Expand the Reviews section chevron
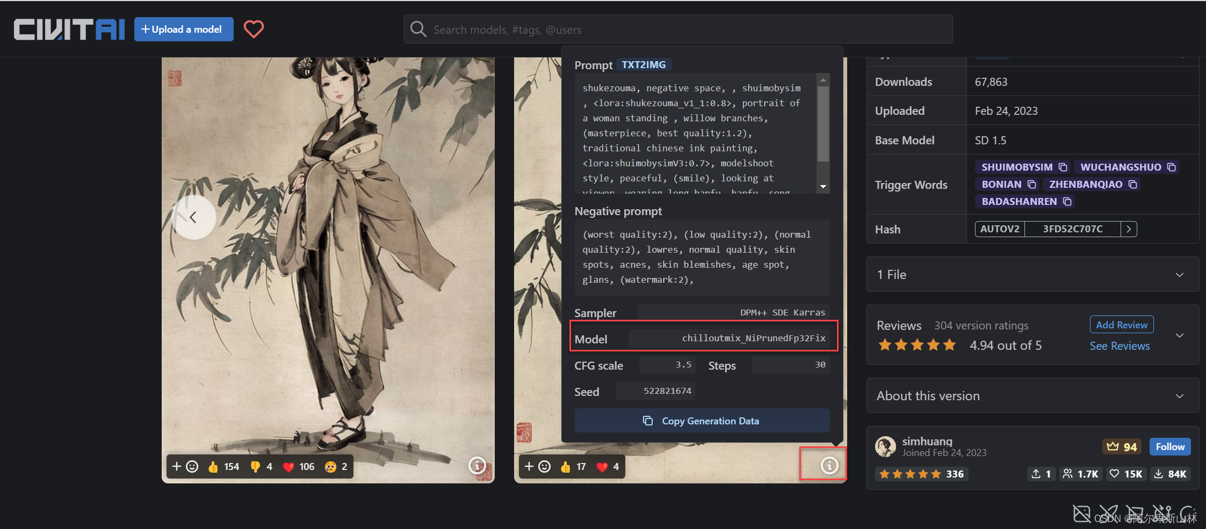This screenshot has width=1206, height=529. click(x=1180, y=335)
